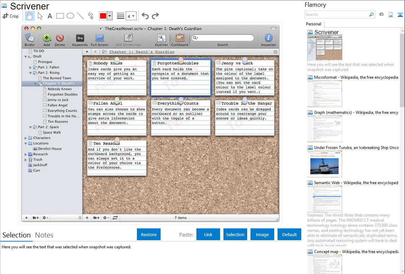This screenshot has width=405, height=274.
Task: Expand the Trash folder
Action: 26,159
